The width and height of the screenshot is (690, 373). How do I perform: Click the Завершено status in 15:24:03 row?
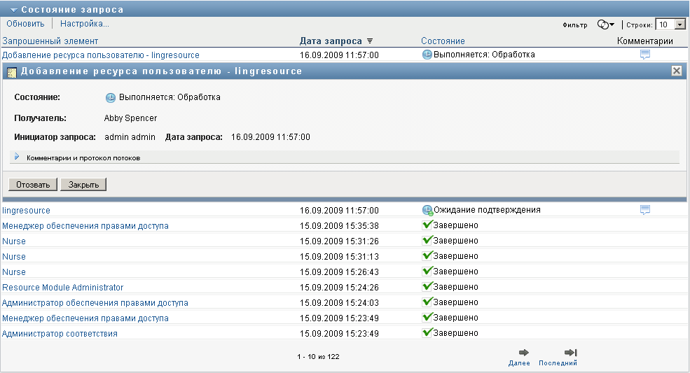pos(456,302)
